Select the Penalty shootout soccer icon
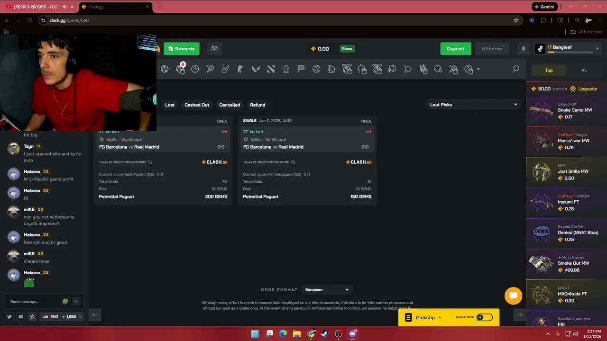Screen dimensions: 607x341 click(377, 69)
